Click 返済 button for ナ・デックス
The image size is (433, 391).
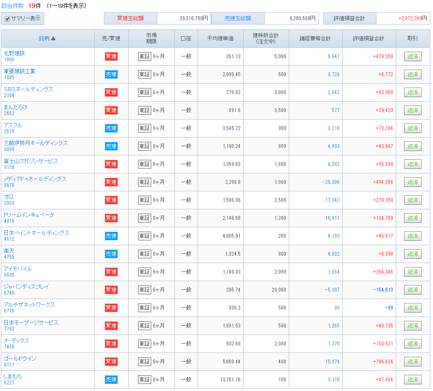tap(412, 343)
